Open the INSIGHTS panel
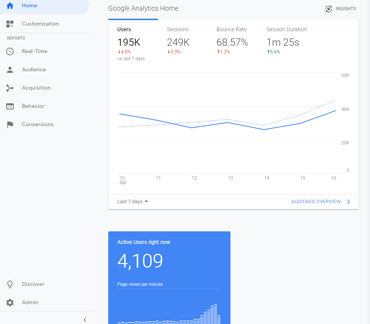This screenshot has height=324, width=370. (x=341, y=9)
